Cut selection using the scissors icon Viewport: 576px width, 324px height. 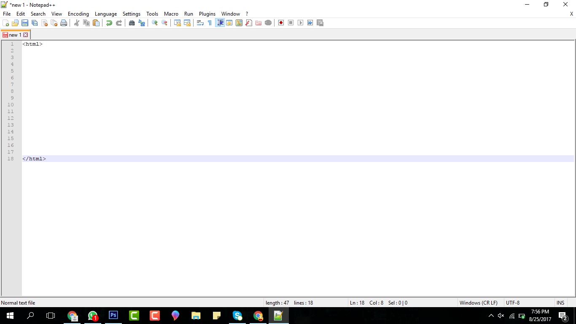click(77, 23)
